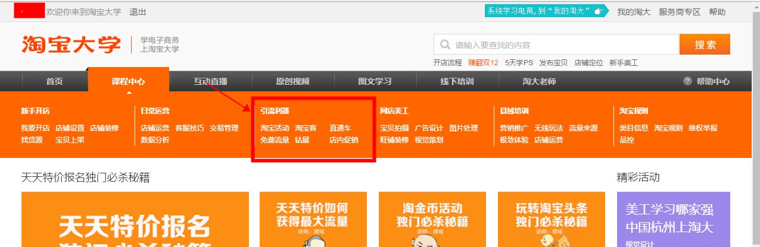This screenshot has width=760, height=247.
Task: Open the 图文学习 nav tab
Action: (x=375, y=81)
